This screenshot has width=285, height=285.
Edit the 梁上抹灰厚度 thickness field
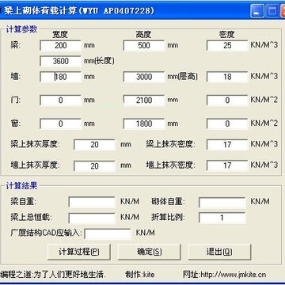click(94, 145)
